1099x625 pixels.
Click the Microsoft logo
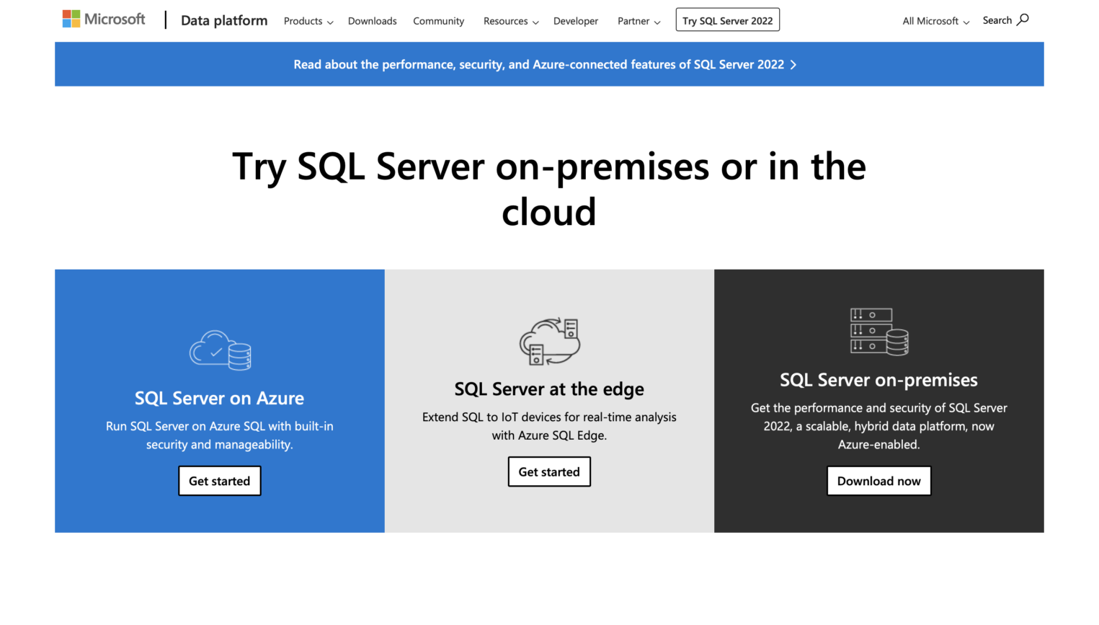pyautogui.click(x=104, y=18)
